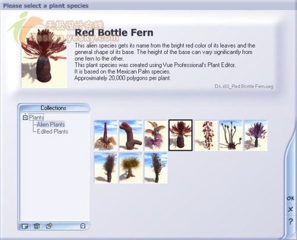Collapse the Plants tree node
The width and height of the screenshot is (297, 240).
pyautogui.click(x=25, y=118)
